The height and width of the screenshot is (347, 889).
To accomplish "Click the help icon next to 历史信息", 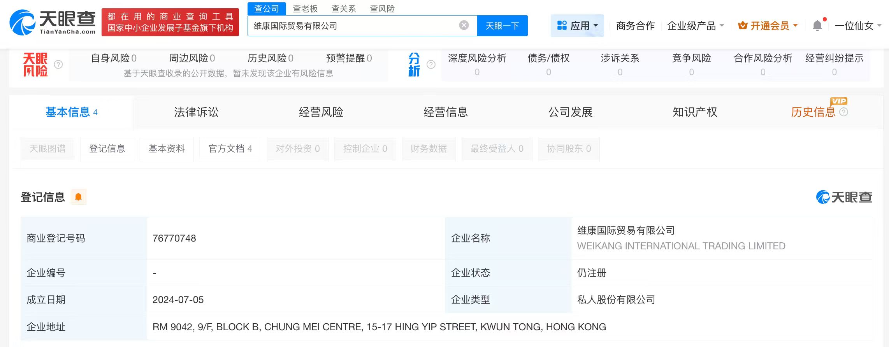I will pyautogui.click(x=844, y=112).
